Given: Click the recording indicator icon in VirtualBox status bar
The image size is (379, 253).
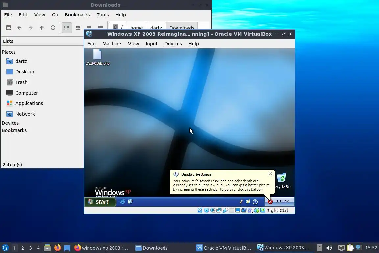Looking at the screenshot, I should click(244, 210).
